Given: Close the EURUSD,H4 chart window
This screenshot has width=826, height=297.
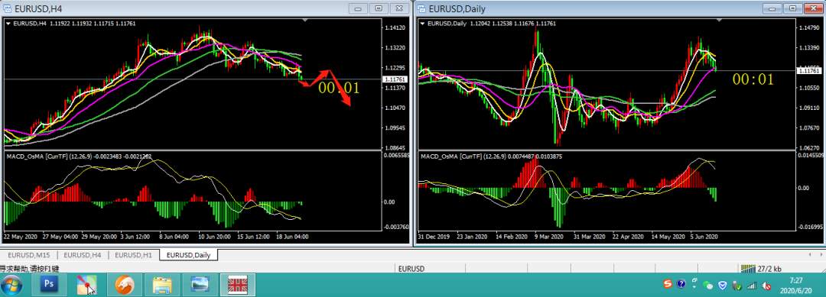Looking at the screenshot, I should [x=399, y=8].
